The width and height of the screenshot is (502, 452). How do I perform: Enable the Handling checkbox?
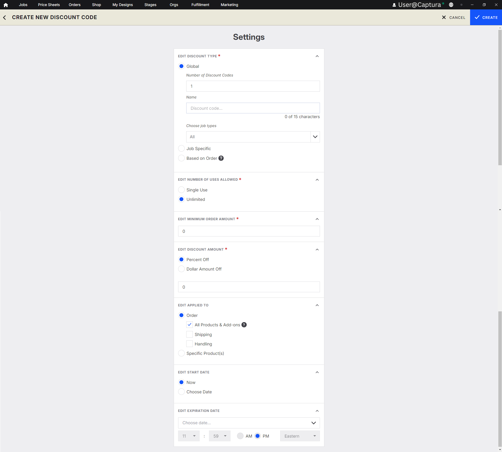coord(189,344)
